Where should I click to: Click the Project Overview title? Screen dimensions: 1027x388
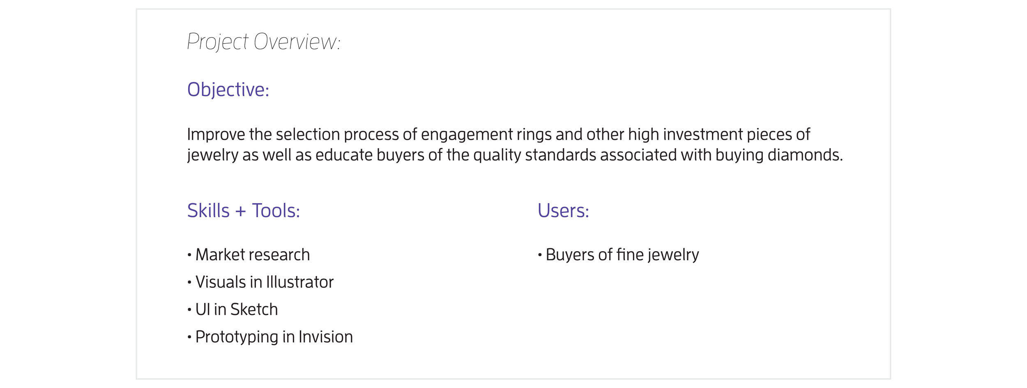click(x=264, y=42)
